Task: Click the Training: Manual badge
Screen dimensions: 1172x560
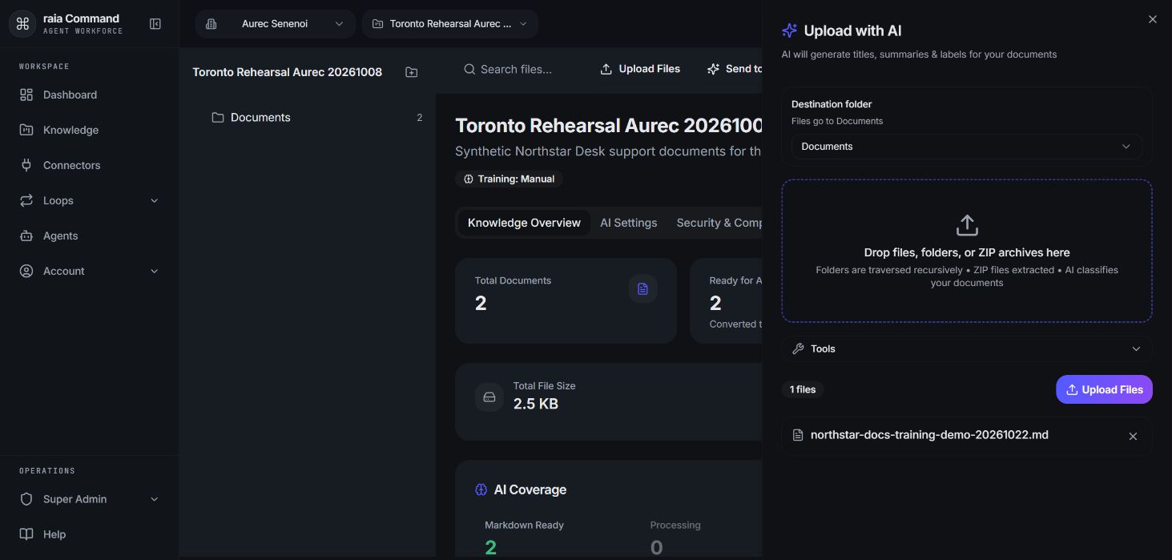Action: click(x=509, y=179)
